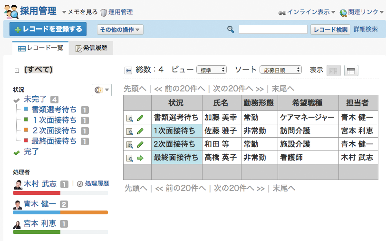
Task: Open record details icon for 佐藤 雅子
Action: point(130,131)
